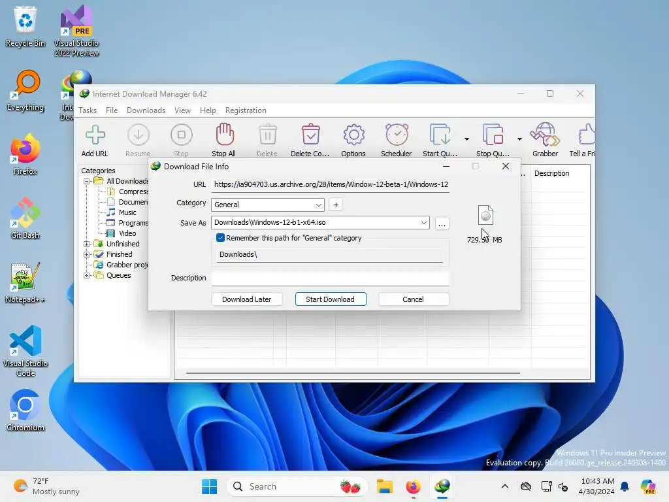Screen dimensions: 669x502
Task: Click the Start Queue toolbar icon
Action: [x=440, y=135]
